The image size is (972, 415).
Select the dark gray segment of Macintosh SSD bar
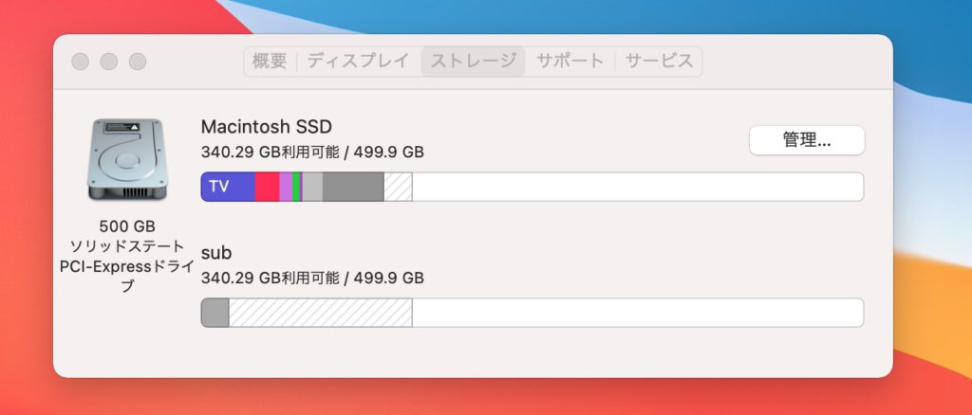click(x=353, y=187)
